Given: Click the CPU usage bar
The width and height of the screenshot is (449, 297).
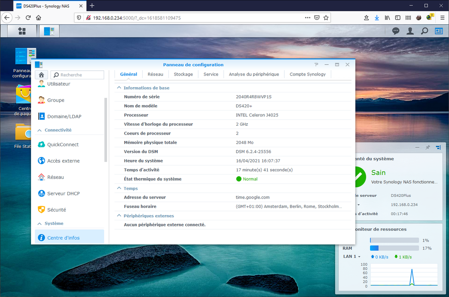Looking at the screenshot, I should (x=394, y=240).
